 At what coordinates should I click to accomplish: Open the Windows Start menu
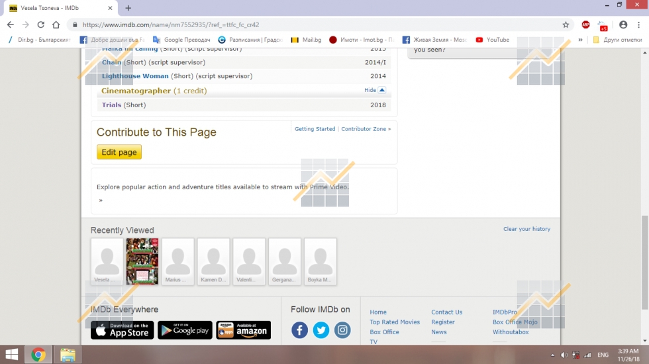pyautogui.click(x=12, y=355)
